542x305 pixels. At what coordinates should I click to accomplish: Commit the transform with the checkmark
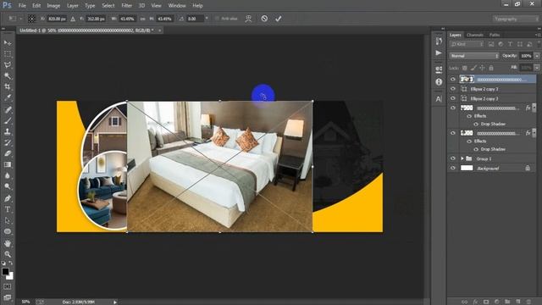coord(279,19)
